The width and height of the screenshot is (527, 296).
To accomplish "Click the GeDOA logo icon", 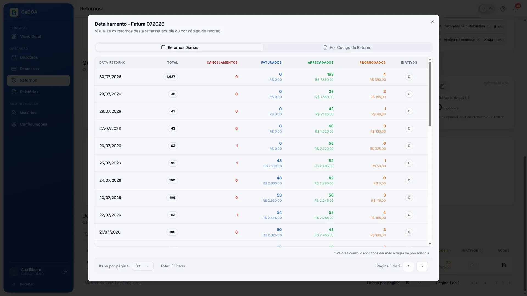I will click(x=14, y=12).
